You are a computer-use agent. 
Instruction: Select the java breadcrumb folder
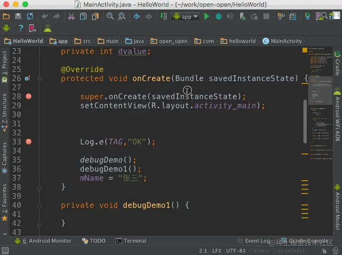tap(134, 41)
